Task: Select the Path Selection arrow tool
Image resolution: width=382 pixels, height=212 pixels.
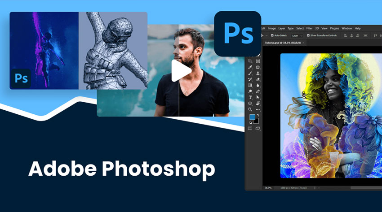Action: [258, 97]
